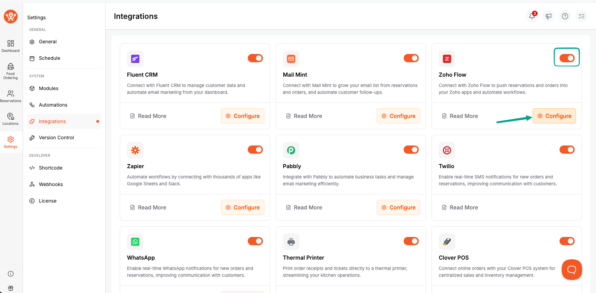This screenshot has width=596, height=293.
Task: Read more about Mail Mint
Action: (304, 116)
